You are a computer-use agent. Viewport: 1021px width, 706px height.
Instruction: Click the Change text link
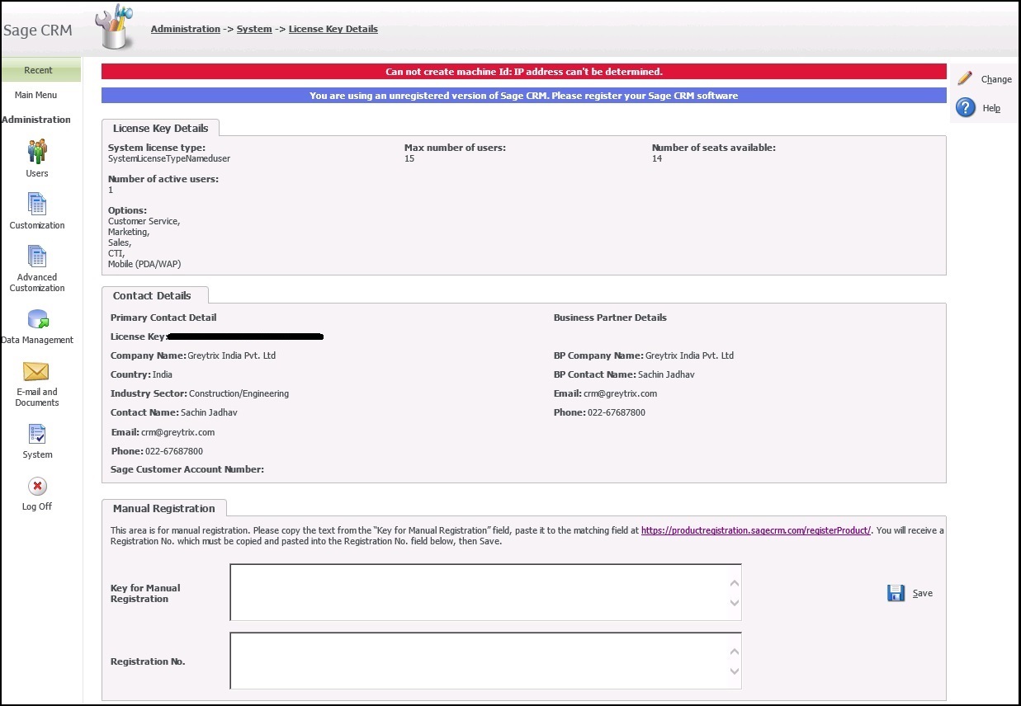point(996,79)
